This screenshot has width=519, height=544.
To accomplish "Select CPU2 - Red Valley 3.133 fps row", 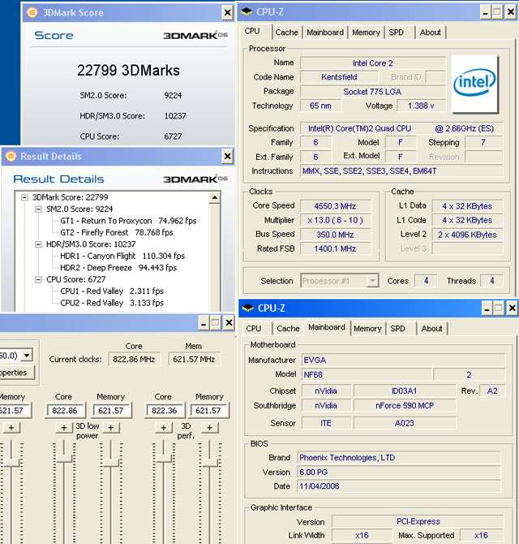I will coord(112,303).
